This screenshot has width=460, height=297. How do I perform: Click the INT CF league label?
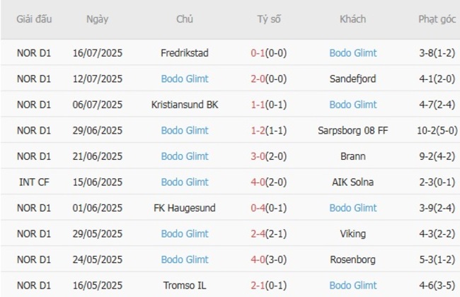35,182
